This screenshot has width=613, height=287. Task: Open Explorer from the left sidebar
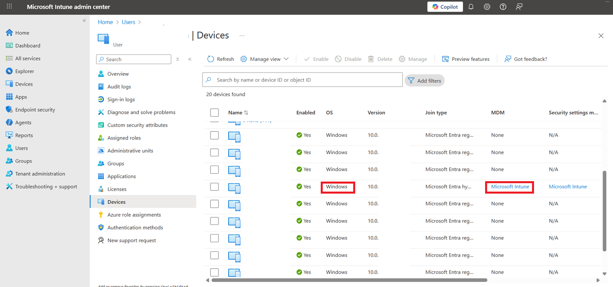[25, 71]
